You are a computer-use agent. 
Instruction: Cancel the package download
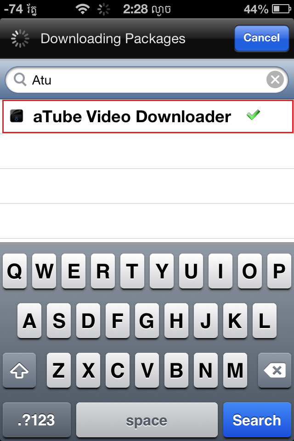(262, 38)
